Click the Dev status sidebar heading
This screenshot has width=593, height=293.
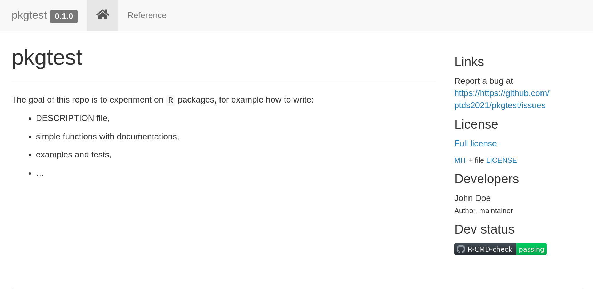484,229
